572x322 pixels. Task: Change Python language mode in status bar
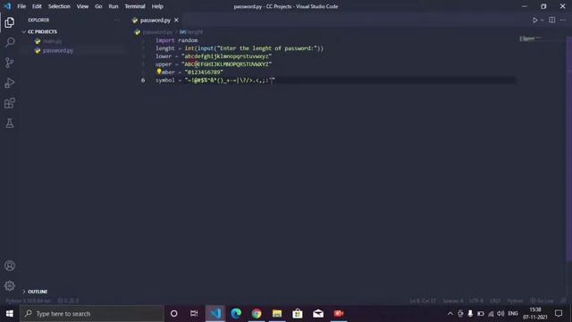[x=515, y=301]
